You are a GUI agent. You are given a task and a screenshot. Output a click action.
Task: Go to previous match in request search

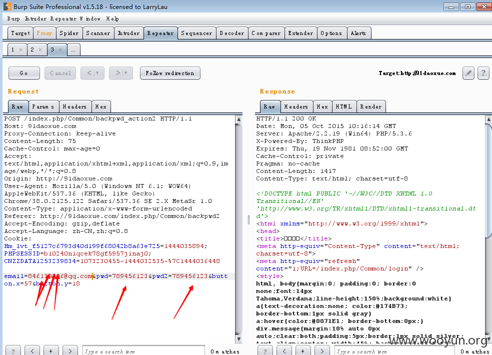point(32,351)
